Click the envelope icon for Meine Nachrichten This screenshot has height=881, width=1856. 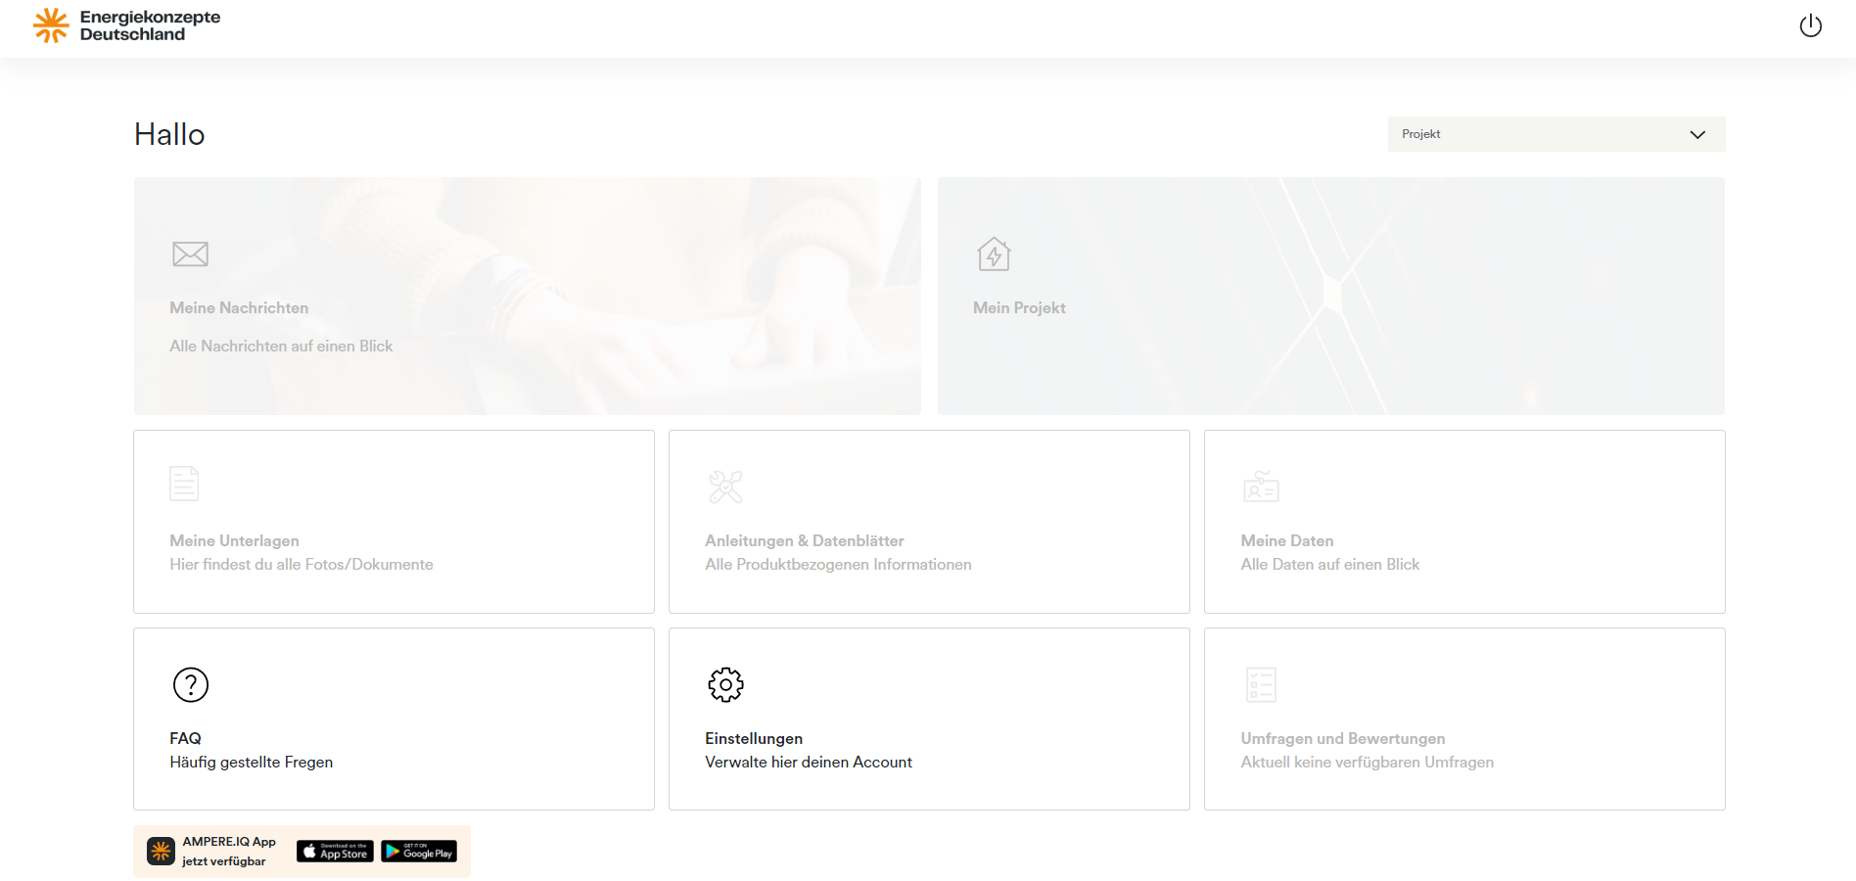click(190, 255)
